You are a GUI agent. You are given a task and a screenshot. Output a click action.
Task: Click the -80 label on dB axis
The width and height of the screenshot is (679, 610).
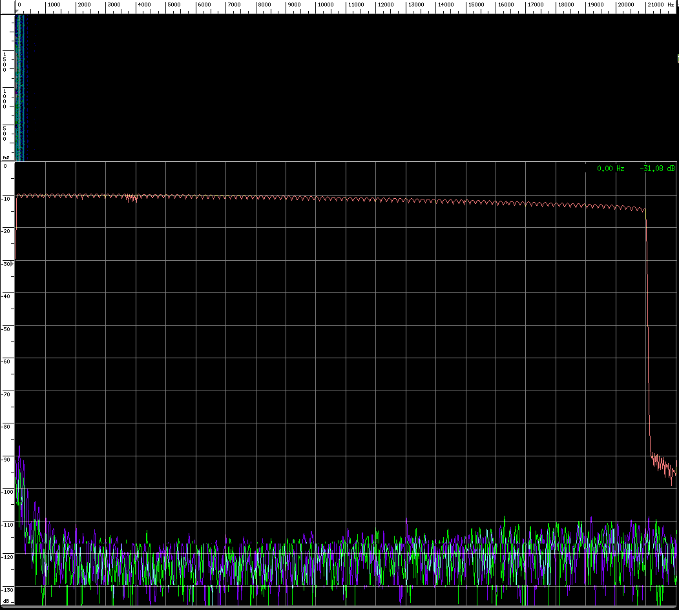tap(6, 427)
